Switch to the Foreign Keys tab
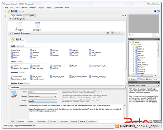The image size is (163, 130). tap(41, 121)
